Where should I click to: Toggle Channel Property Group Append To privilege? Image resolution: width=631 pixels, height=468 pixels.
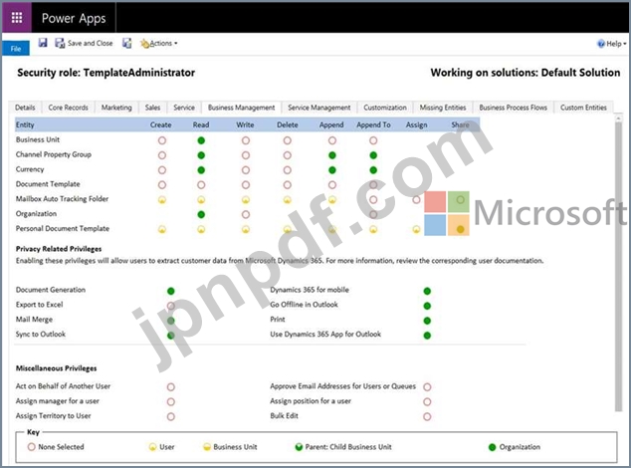[x=373, y=155]
